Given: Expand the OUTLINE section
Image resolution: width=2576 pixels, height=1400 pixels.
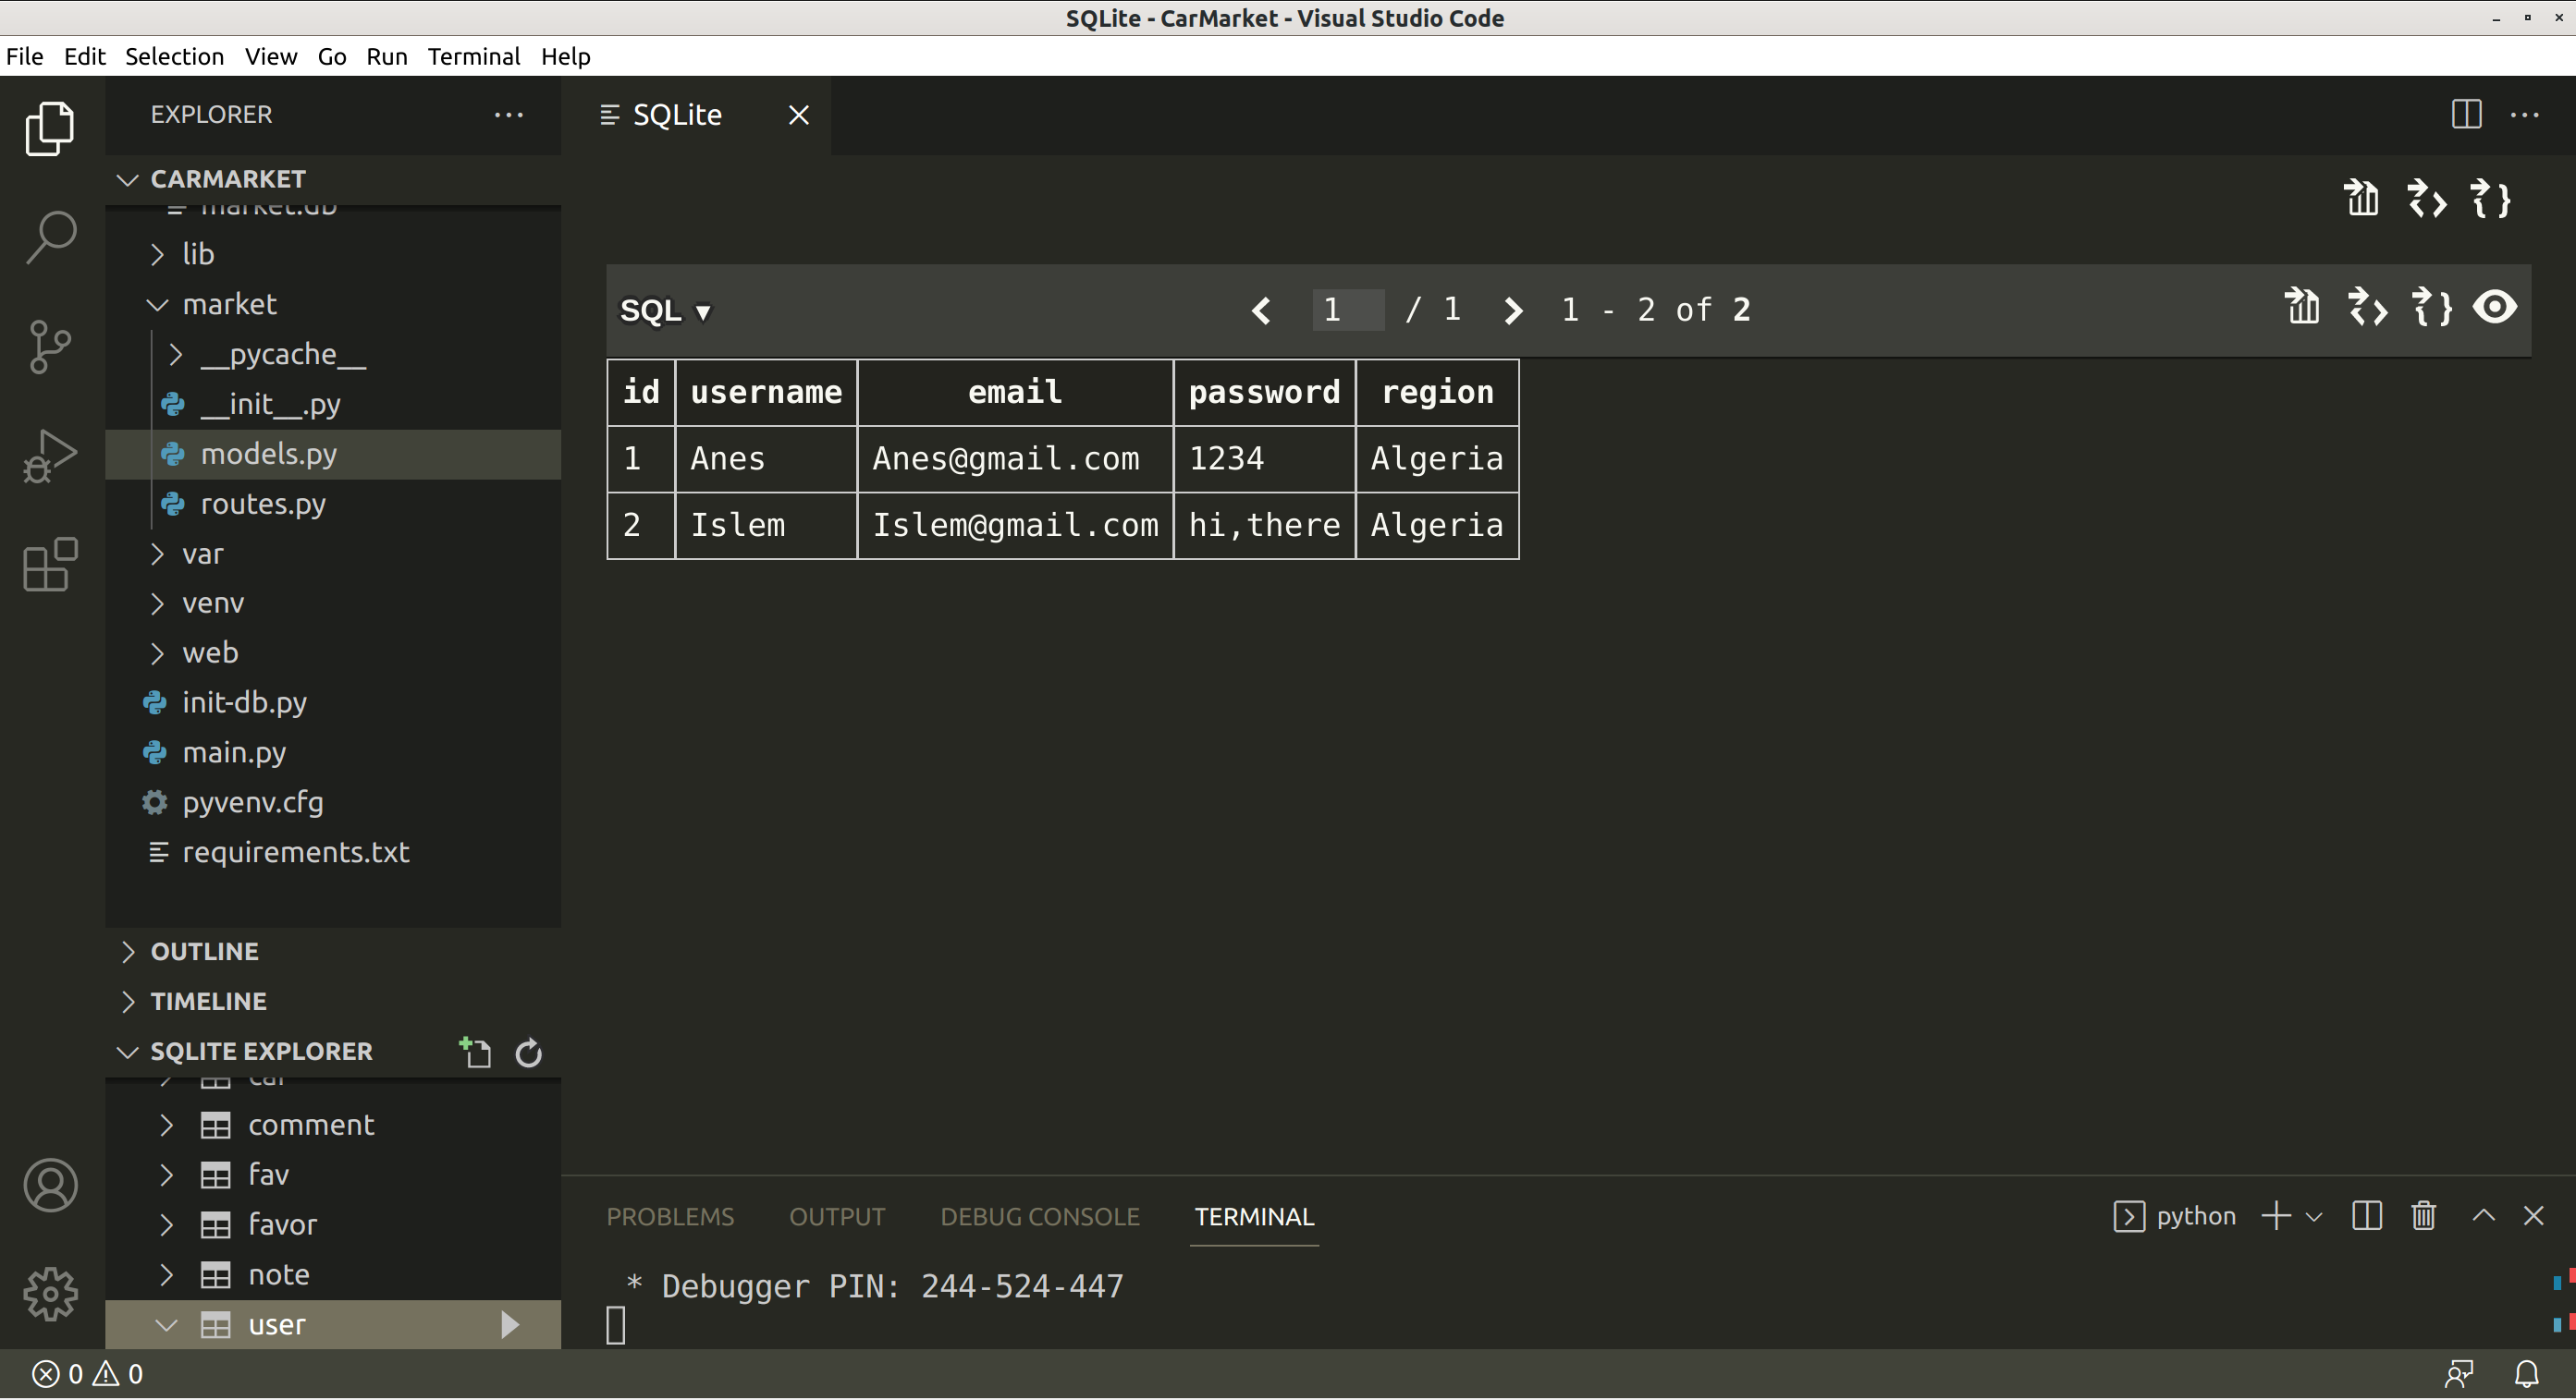Looking at the screenshot, I should click(x=204, y=951).
